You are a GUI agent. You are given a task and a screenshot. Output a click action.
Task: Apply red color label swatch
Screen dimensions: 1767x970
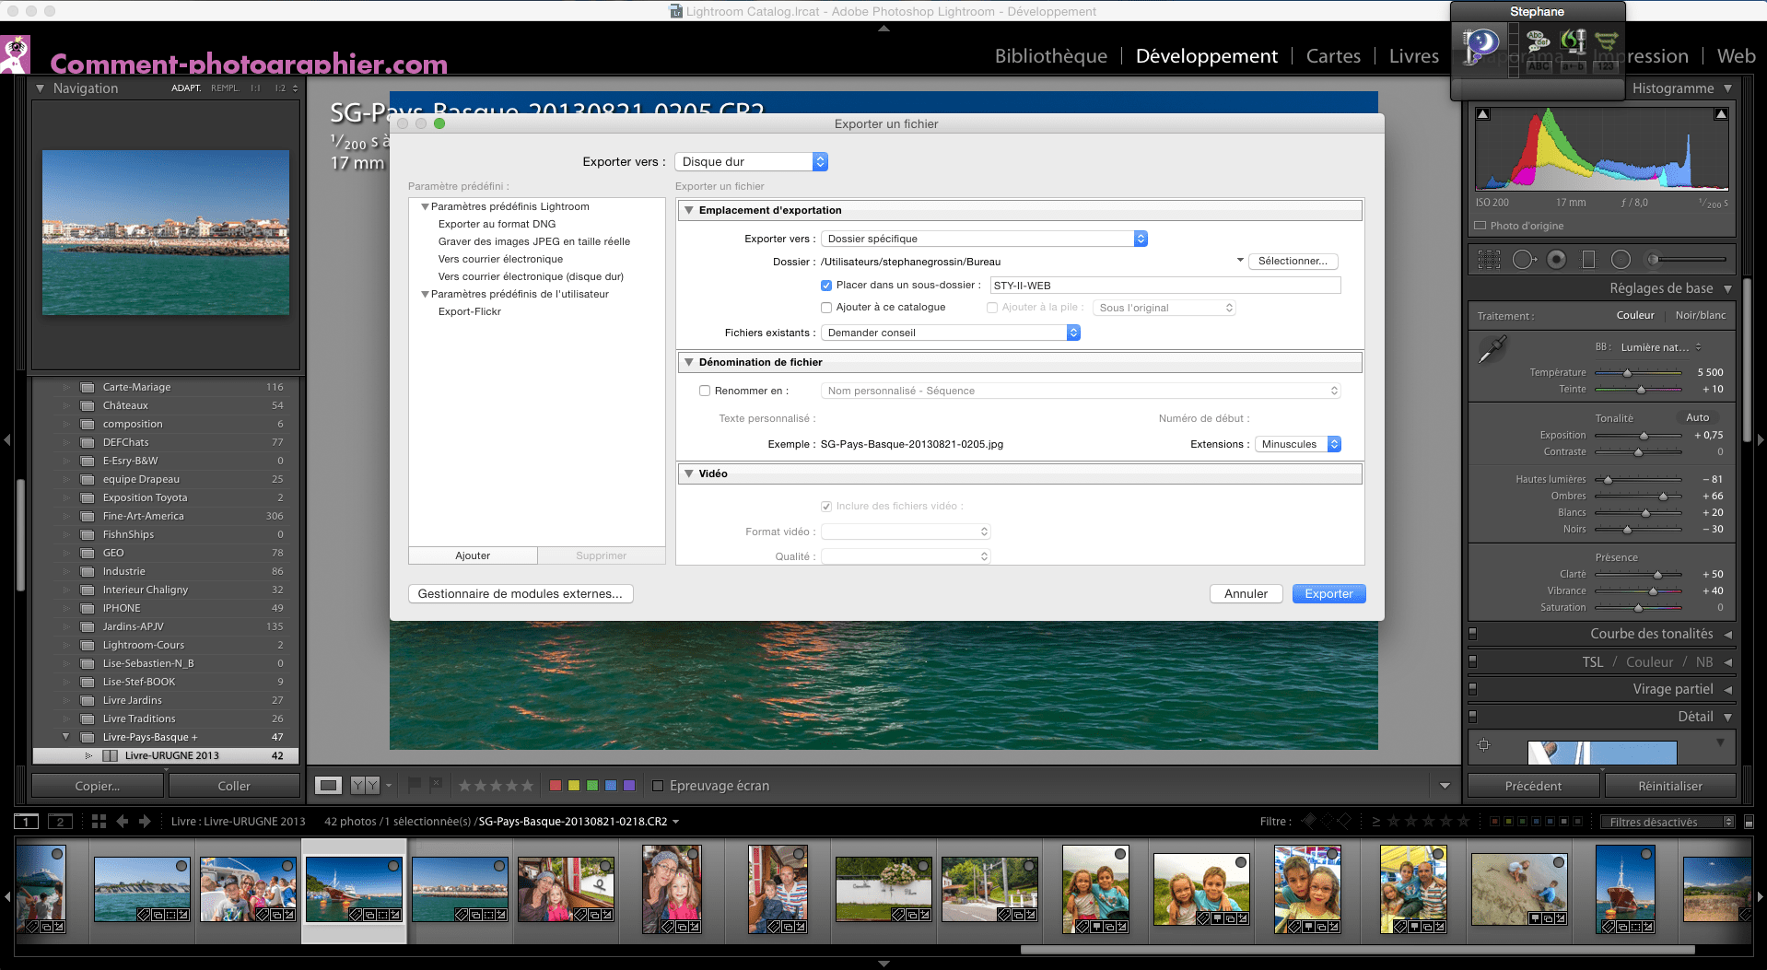(x=556, y=786)
